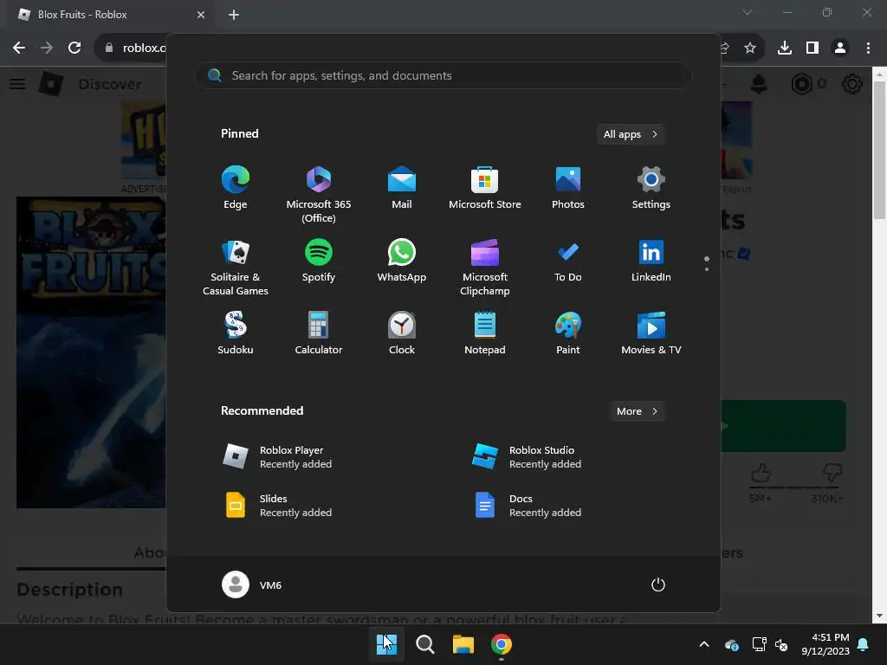Open Roblox settings gear on page

pos(852,84)
